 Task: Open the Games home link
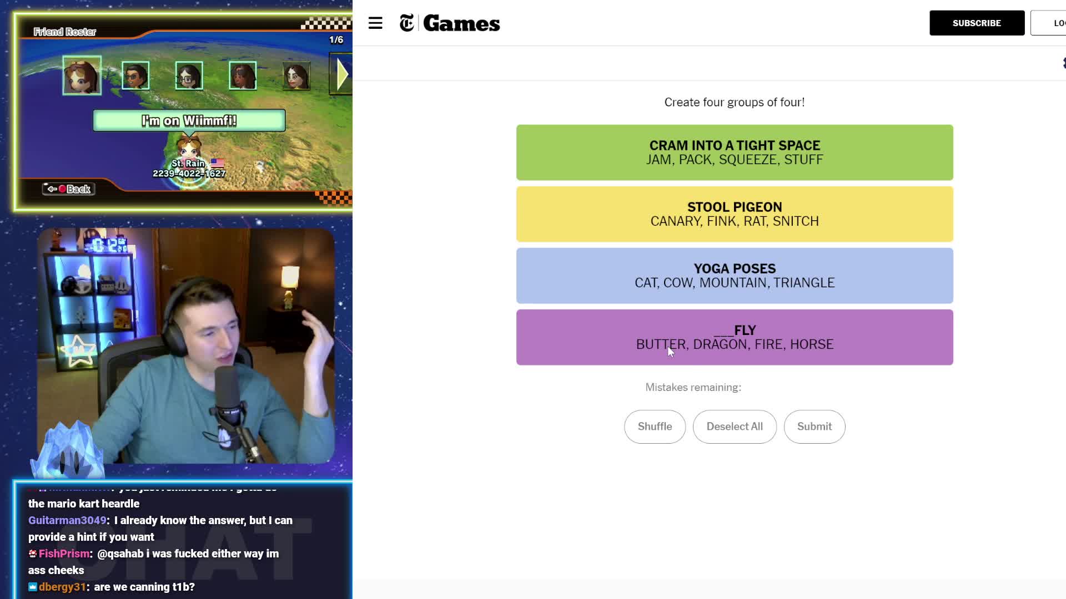pyautogui.click(x=461, y=23)
